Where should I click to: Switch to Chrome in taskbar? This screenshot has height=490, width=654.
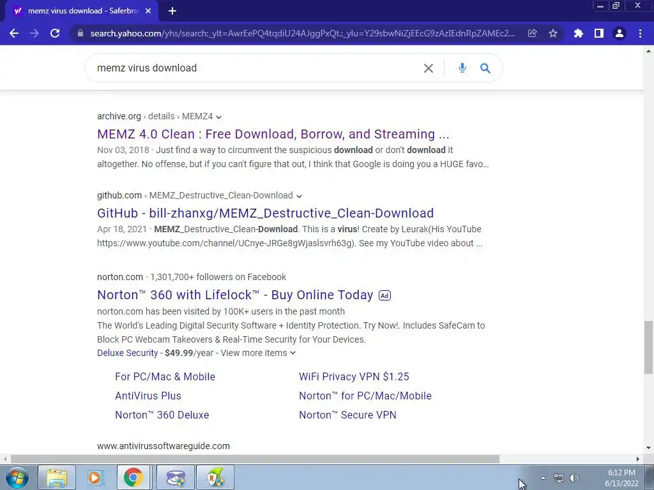pyautogui.click(x=133, y=477)
